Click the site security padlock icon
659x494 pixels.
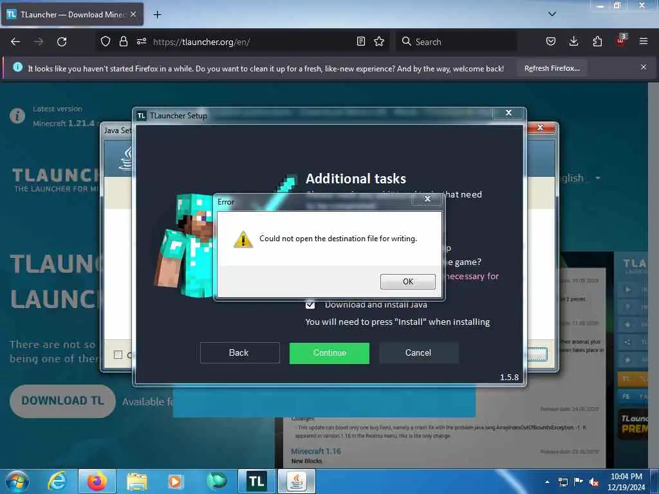coord(123,42)
